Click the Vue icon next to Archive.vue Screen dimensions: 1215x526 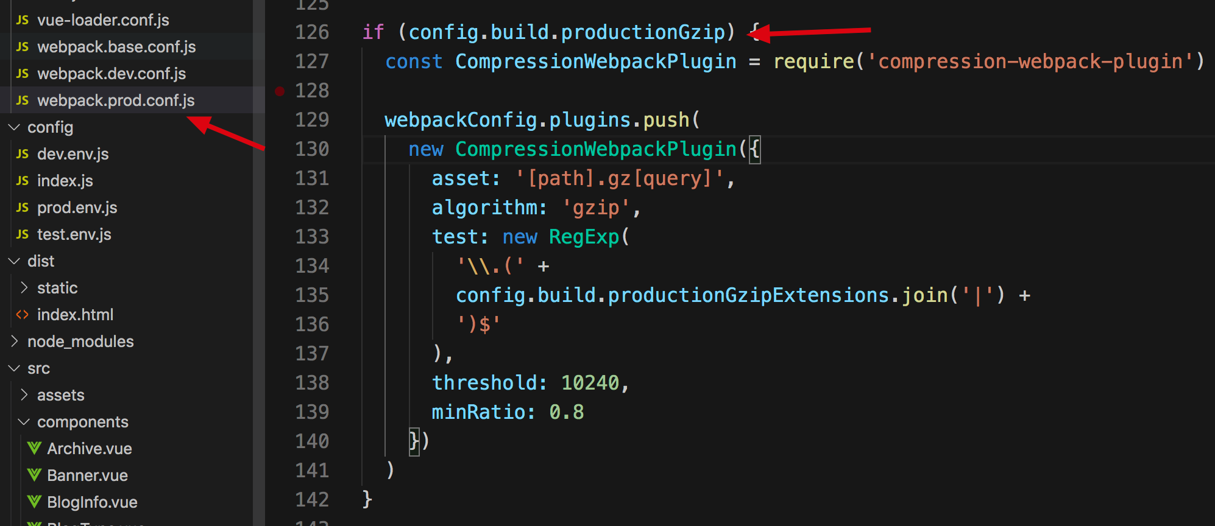(x=34, y=448)
